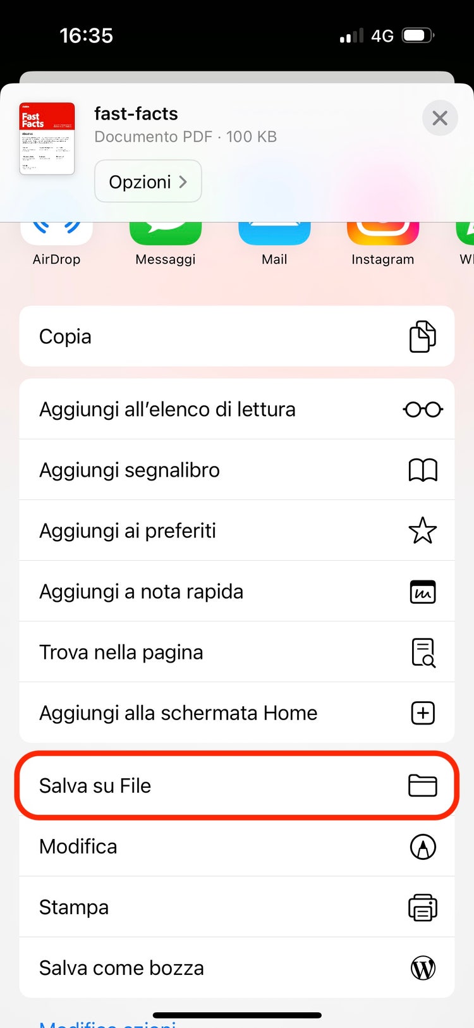Tap the glasses icon for reading list
This screenshot has width=474, height=1028.
coord(423,410)
